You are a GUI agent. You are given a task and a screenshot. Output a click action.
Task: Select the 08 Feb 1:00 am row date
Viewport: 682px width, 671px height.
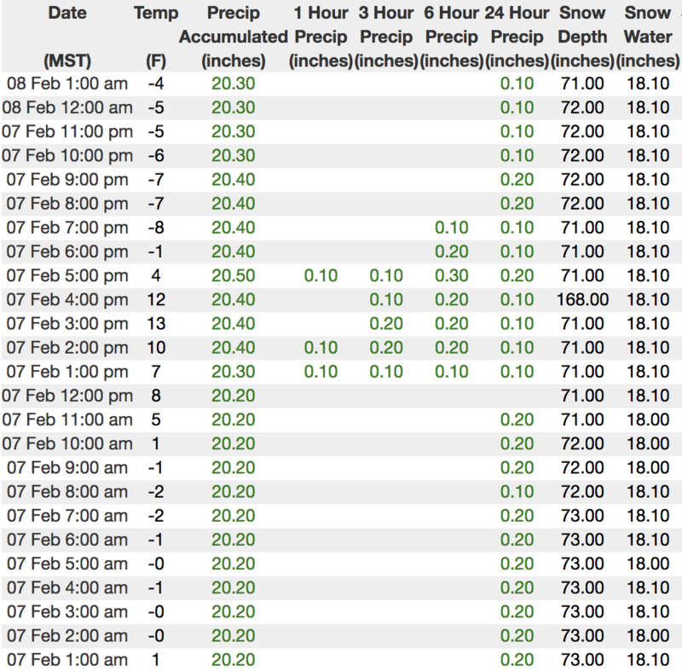tap(67, 84)
